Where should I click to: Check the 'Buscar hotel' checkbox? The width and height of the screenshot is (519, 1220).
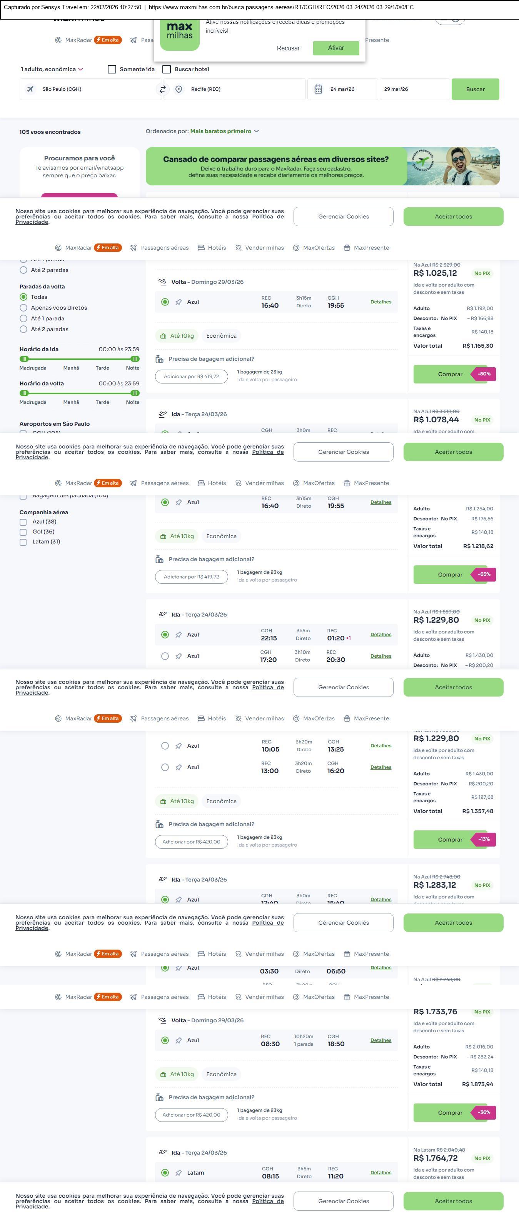pyautogui.click(x=167, y=69)
